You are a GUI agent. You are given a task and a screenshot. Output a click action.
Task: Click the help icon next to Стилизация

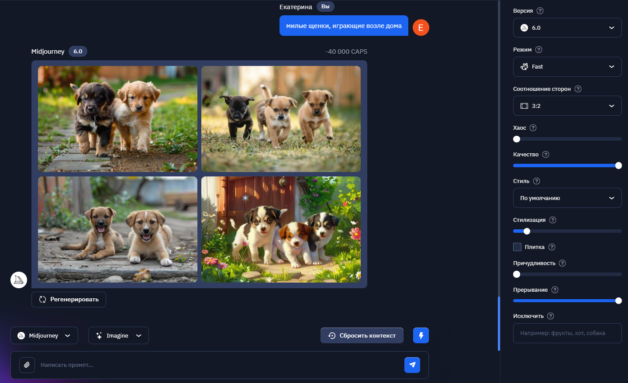(x=552, y=220)
